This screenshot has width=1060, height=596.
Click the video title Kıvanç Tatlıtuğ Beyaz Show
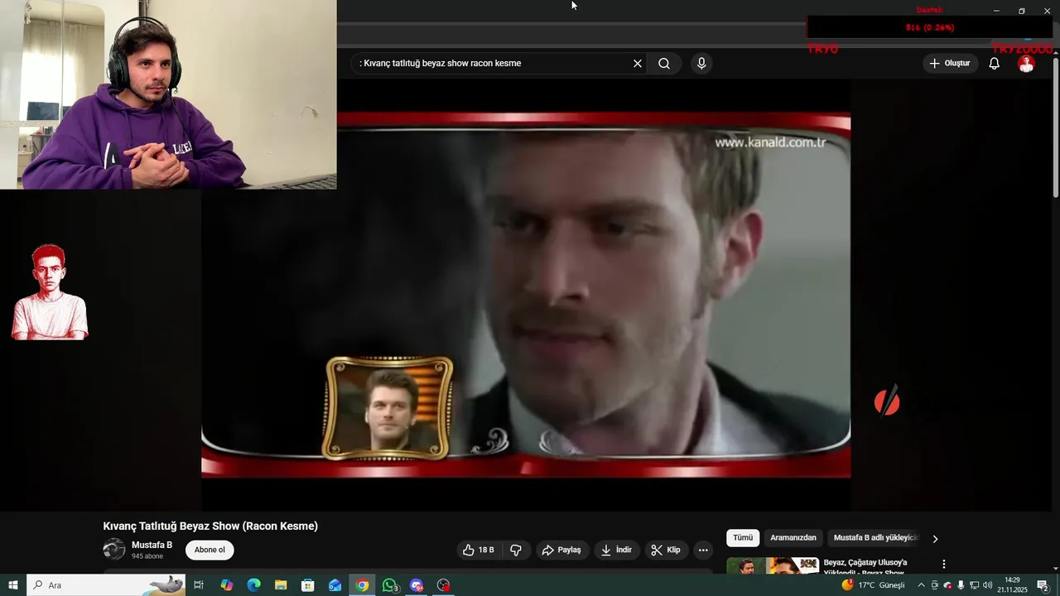tap(210, 526)
